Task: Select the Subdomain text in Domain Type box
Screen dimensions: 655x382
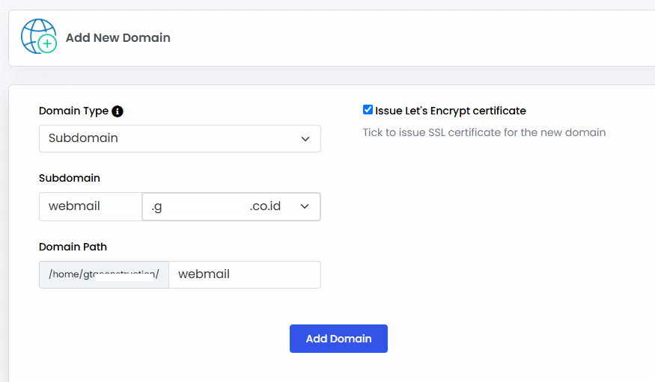Action: (83, 138)
